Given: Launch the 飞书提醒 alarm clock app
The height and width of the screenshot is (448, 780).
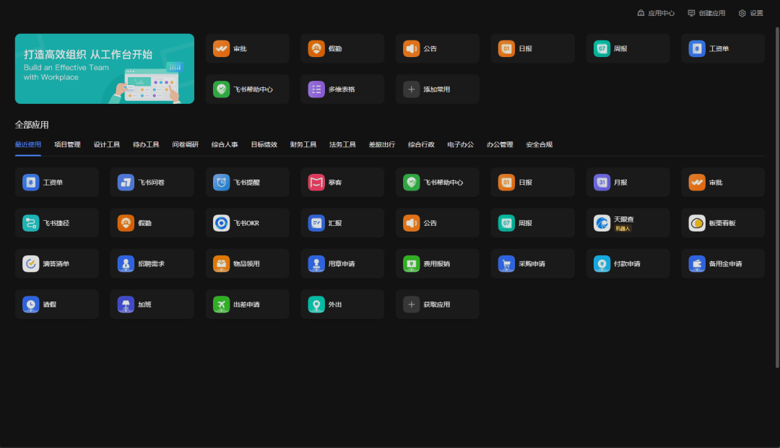Looking at the screenshot, I should 247,183.
